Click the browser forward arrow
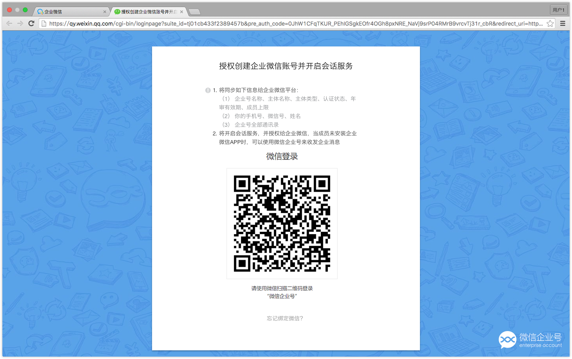 20,24
